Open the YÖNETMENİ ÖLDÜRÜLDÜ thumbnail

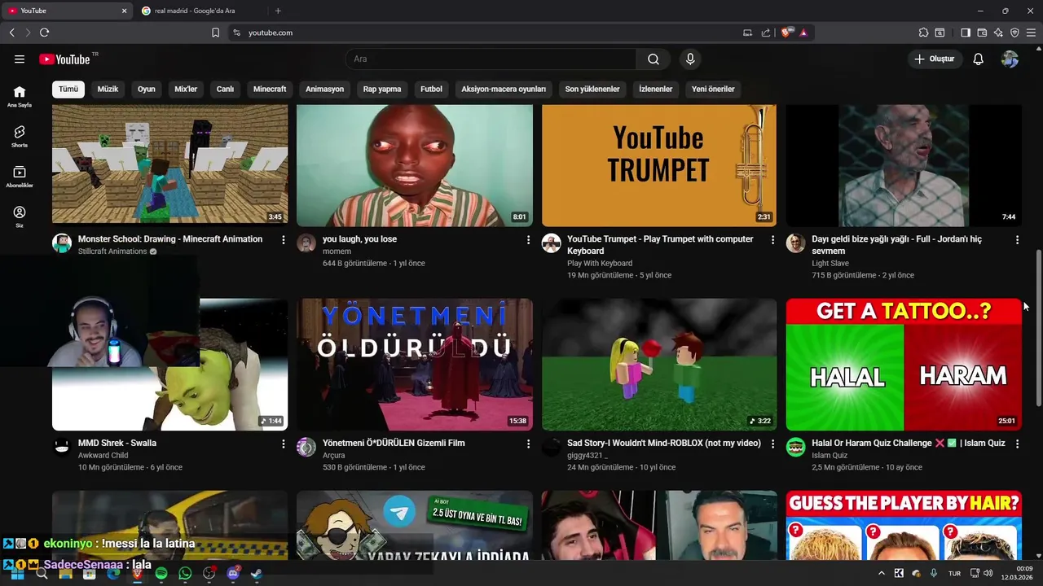(415, 365)
